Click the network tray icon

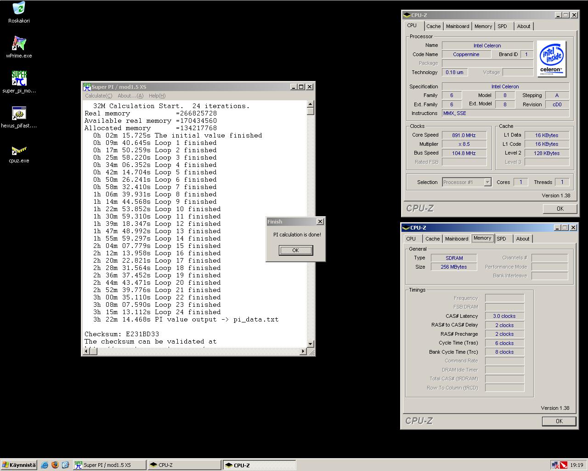(x=555, y=465)
